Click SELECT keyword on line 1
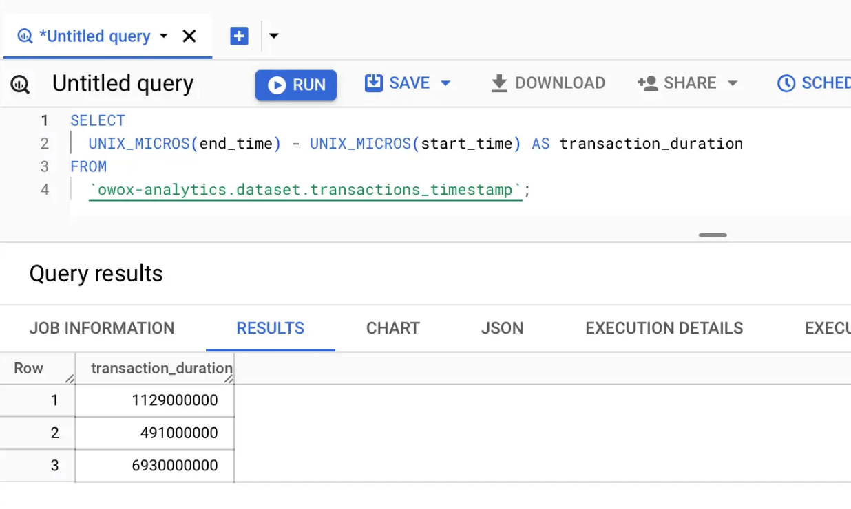Viewport: 851px width, 509px height. click(x=98, y=120)
